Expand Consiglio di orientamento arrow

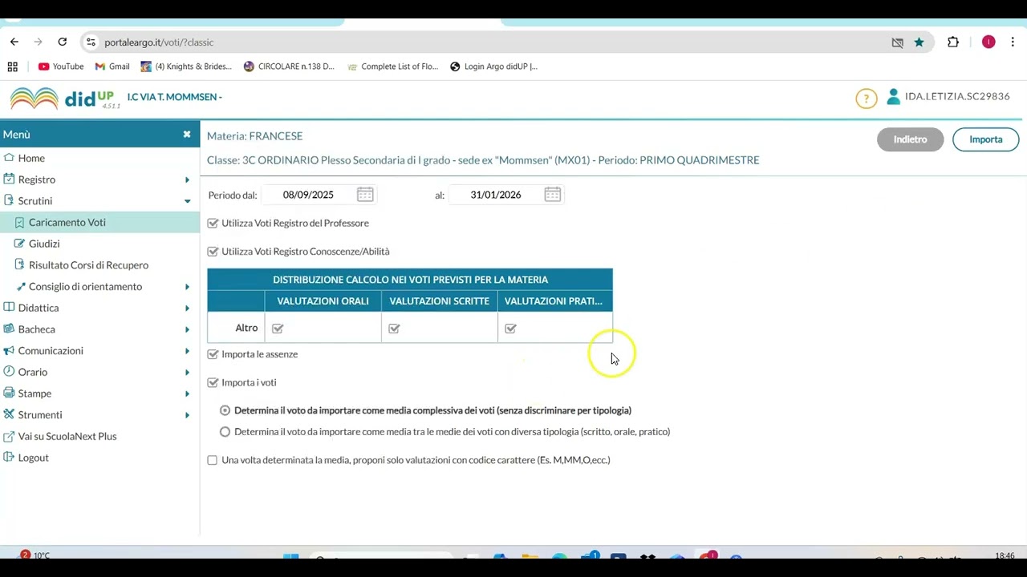pos(187,287)
